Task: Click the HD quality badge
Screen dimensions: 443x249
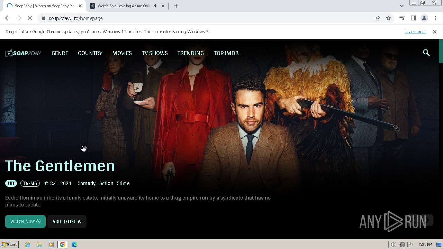Action: point(11,183)
